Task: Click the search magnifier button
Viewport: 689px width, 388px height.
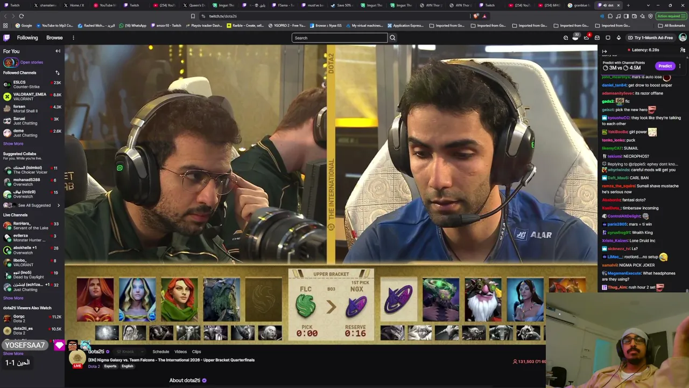Action: click(x=392, y=38)
